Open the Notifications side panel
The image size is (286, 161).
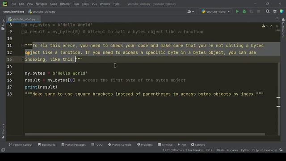[x=283, y=27]
